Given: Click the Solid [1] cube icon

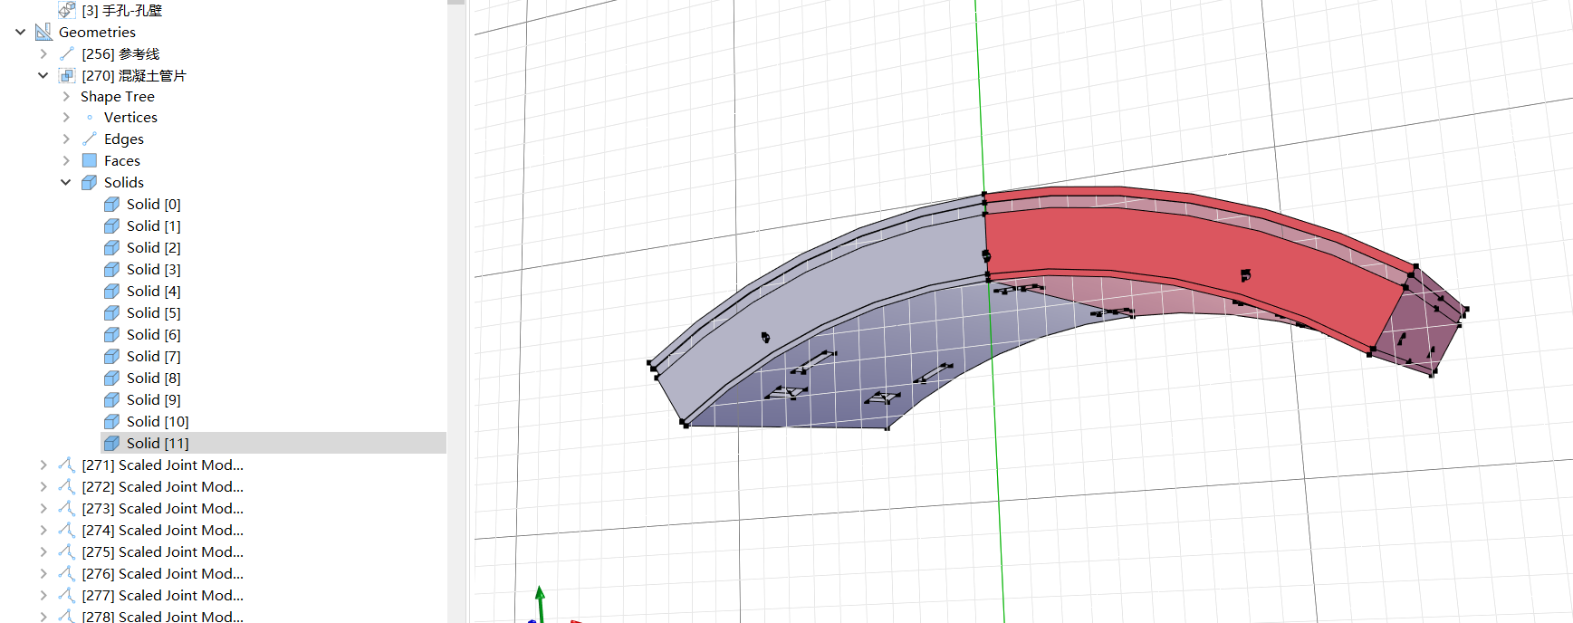Looking at the screenshot, I should 111,225.
